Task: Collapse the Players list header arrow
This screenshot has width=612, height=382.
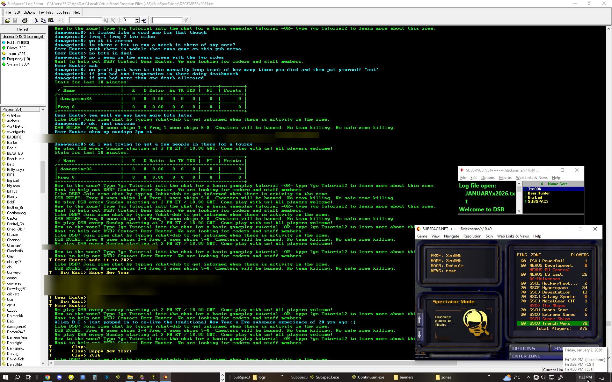Action: [43, 110]
